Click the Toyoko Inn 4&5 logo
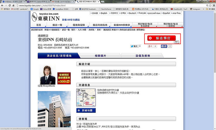The height and width of the screenshot is (130, 216). [34, 17]
